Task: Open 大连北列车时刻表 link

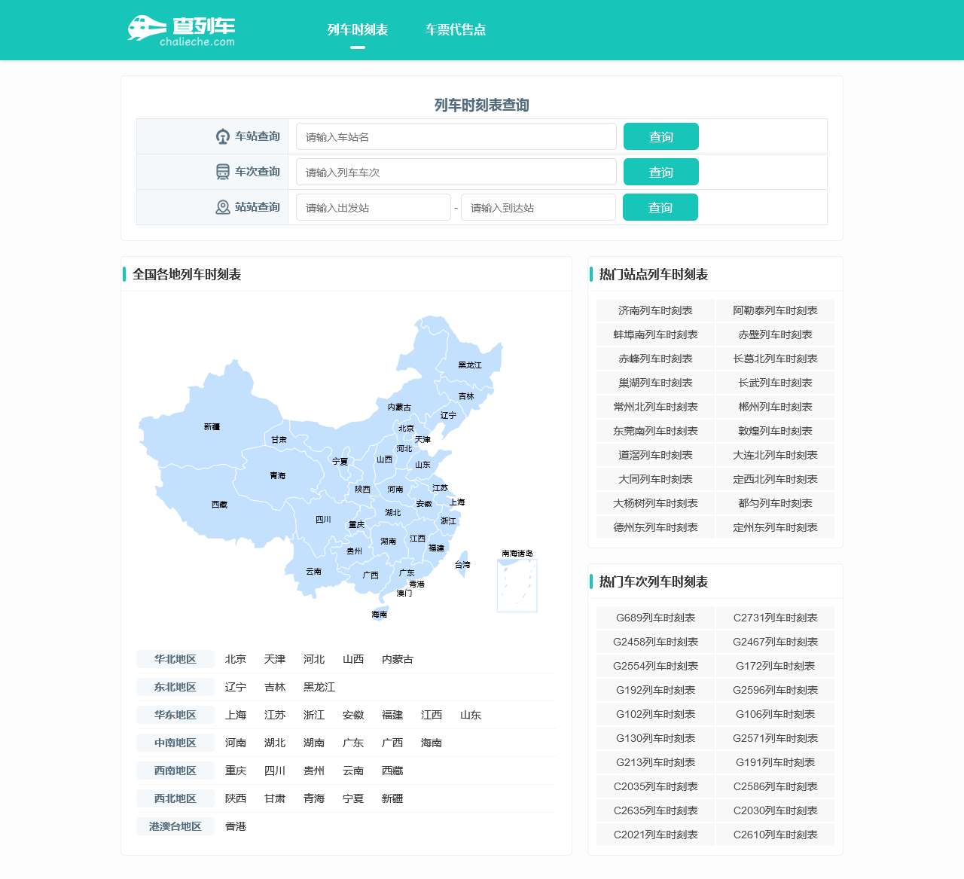Action: click(x=775, y=455)
